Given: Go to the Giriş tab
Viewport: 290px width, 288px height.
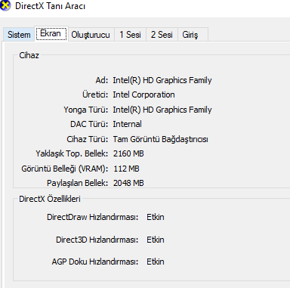Looking at the screenshot, I should tap(193, 35).
